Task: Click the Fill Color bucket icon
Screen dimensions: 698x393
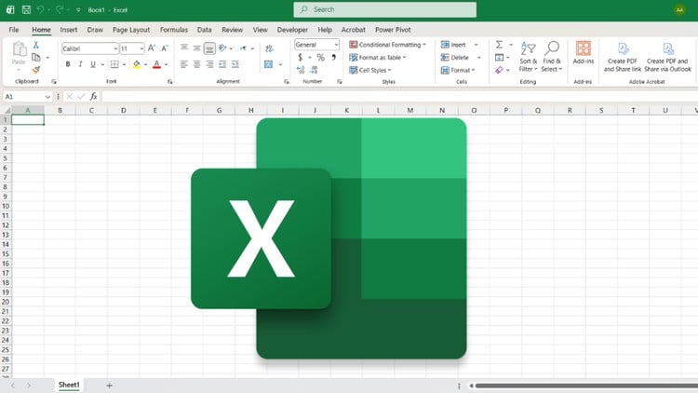Action: [x=136, y=64]
